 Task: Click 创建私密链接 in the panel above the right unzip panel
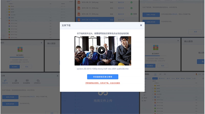pos(151,22)
